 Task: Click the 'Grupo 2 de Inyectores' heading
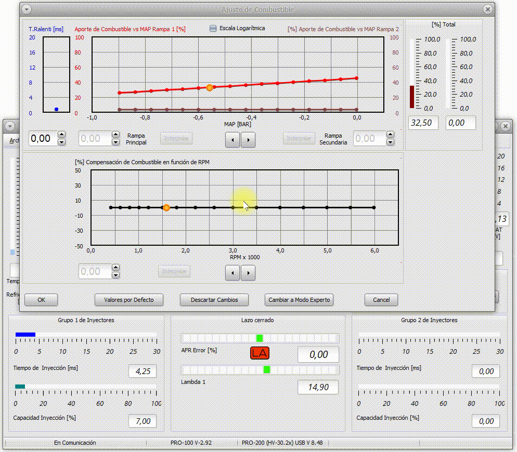(429, 320)
